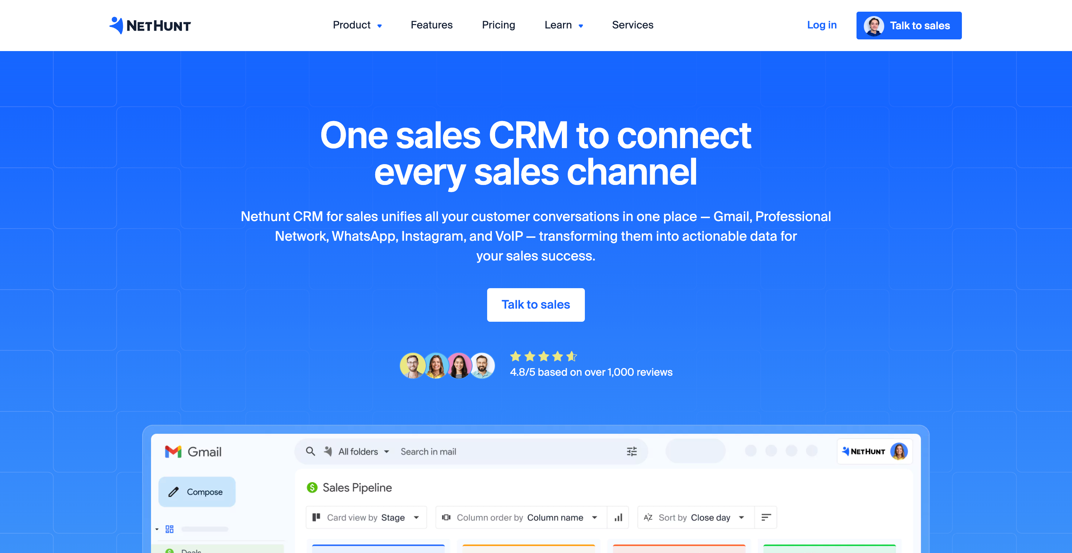Click the five-star rating icons
This screenshot has height=553, width=1072.
tap(544, 356)
